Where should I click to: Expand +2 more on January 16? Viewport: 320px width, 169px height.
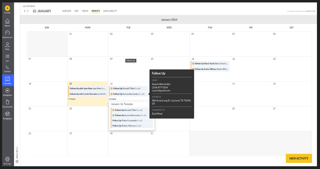[x=112, y=99]
